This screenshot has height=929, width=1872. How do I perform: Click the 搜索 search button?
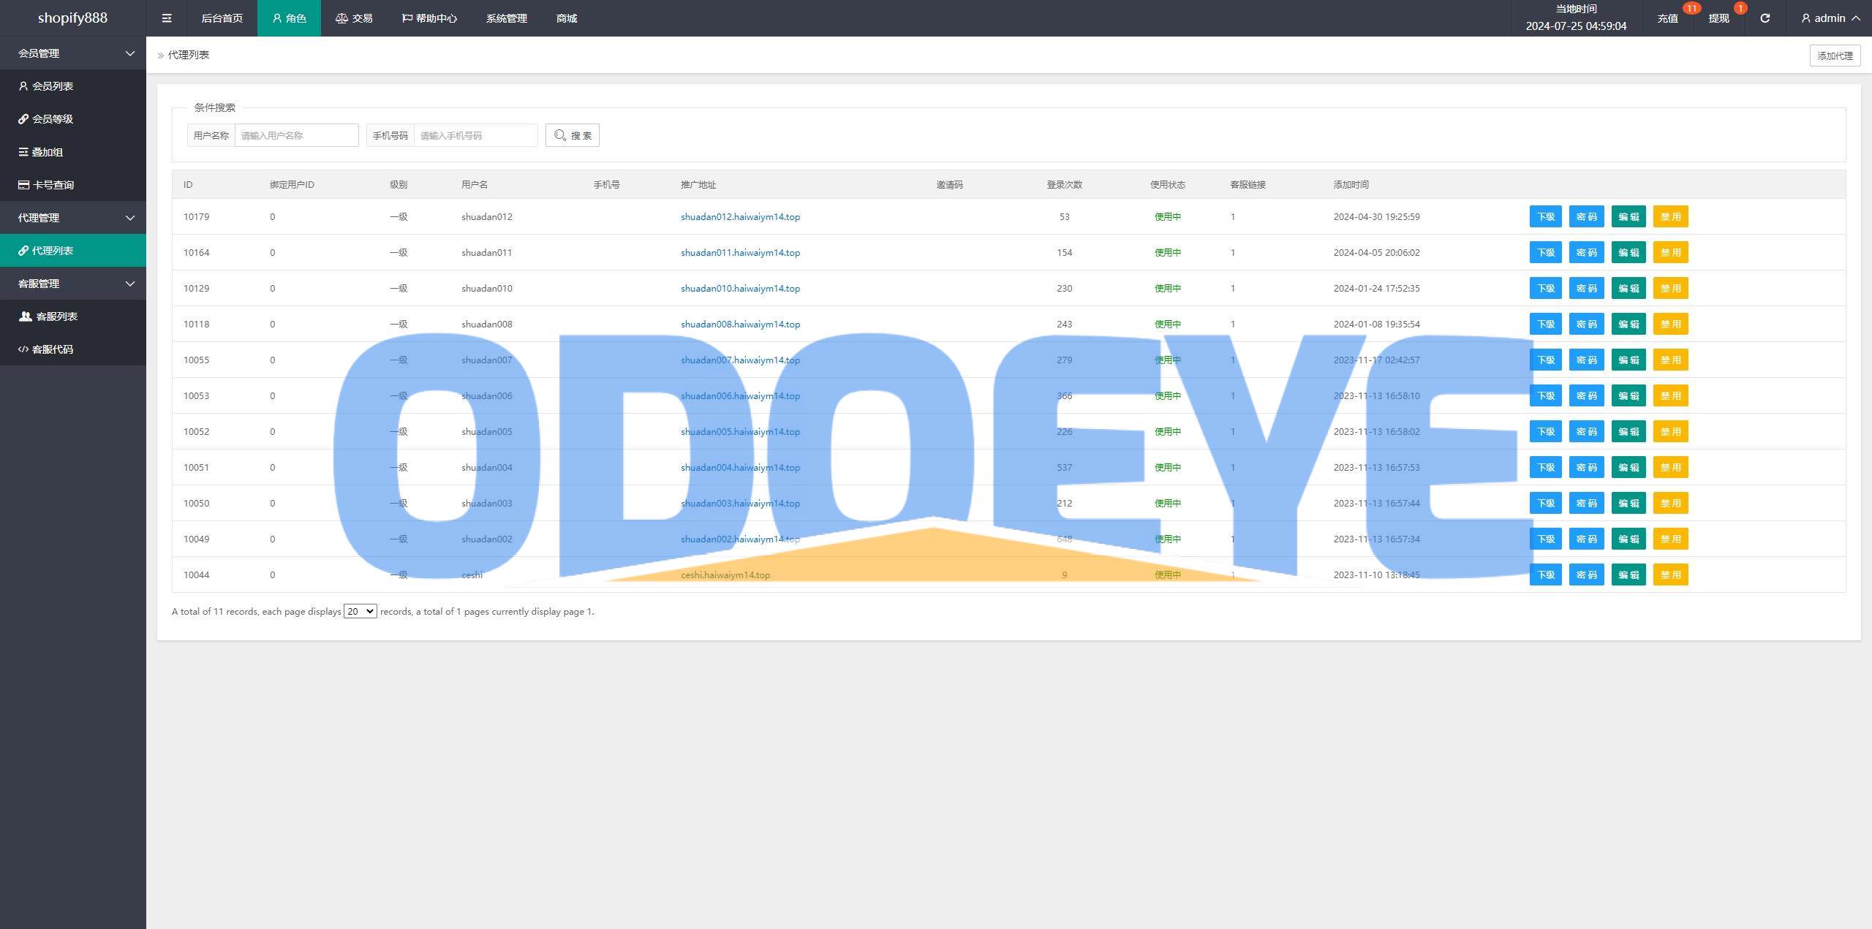click(573, 135)
